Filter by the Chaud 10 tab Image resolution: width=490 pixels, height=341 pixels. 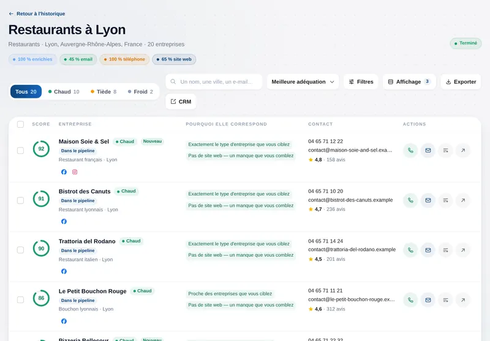(x=64, y=92)
